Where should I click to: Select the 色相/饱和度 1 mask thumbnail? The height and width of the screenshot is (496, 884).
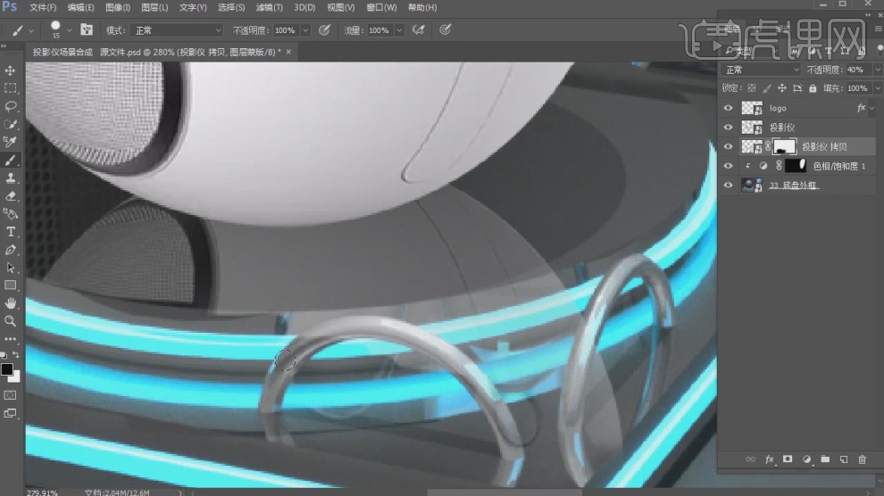(x=795, y=166)
